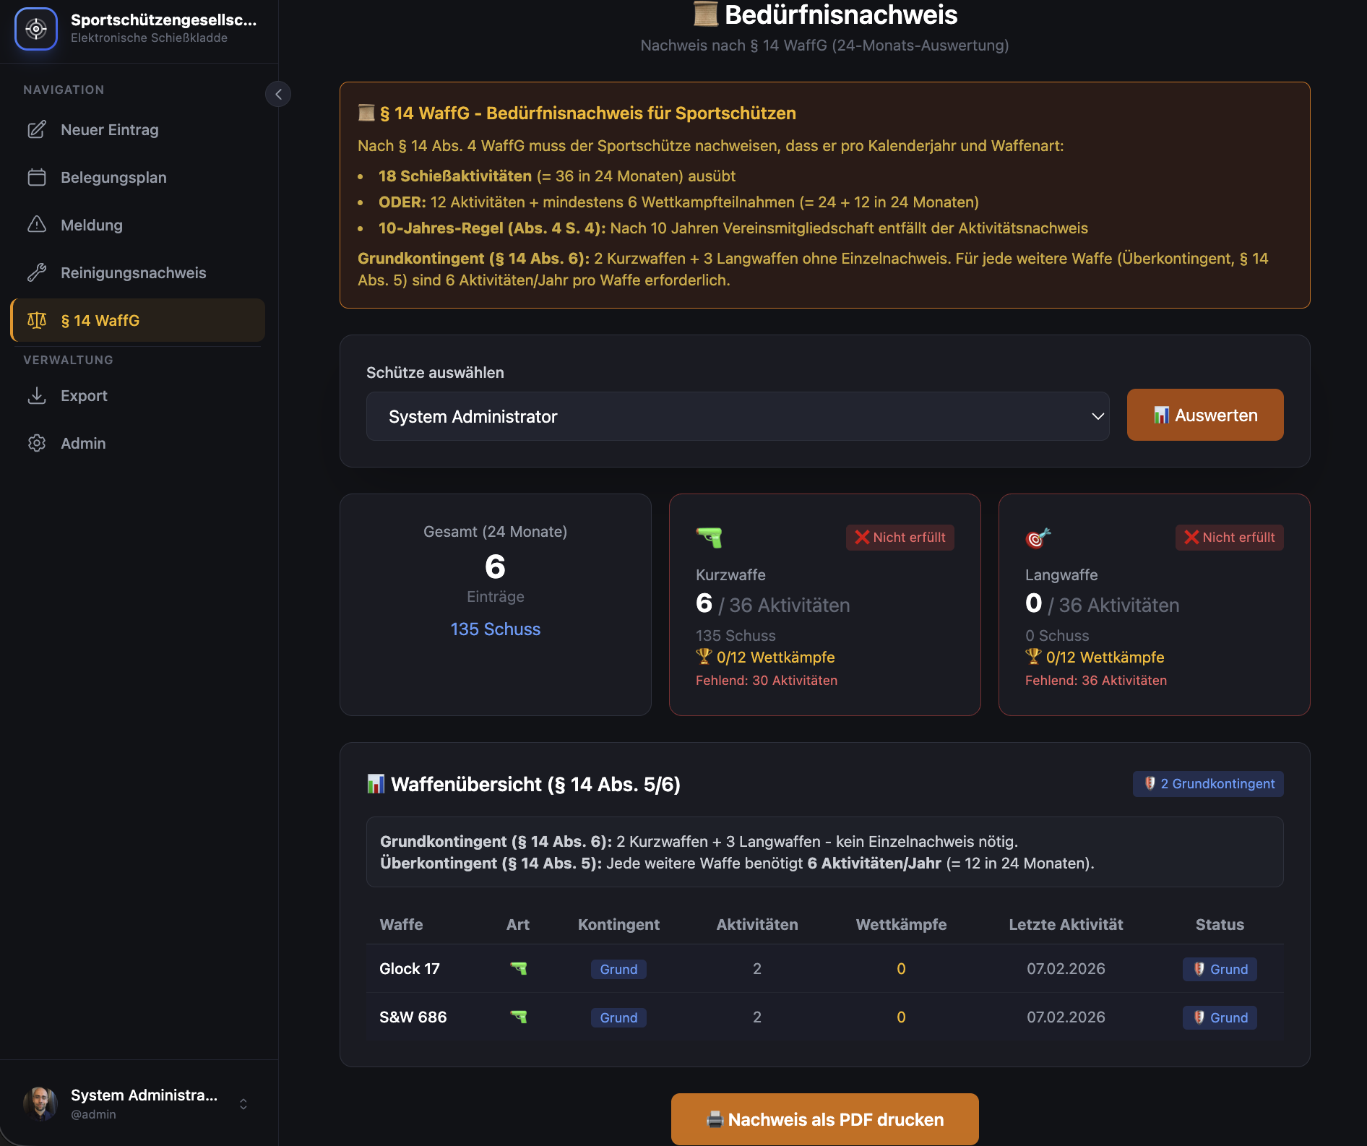Open the Belegungsplan menu item
The height and width of the screenshot is (1146, 1367).
(x=113, y=178)
